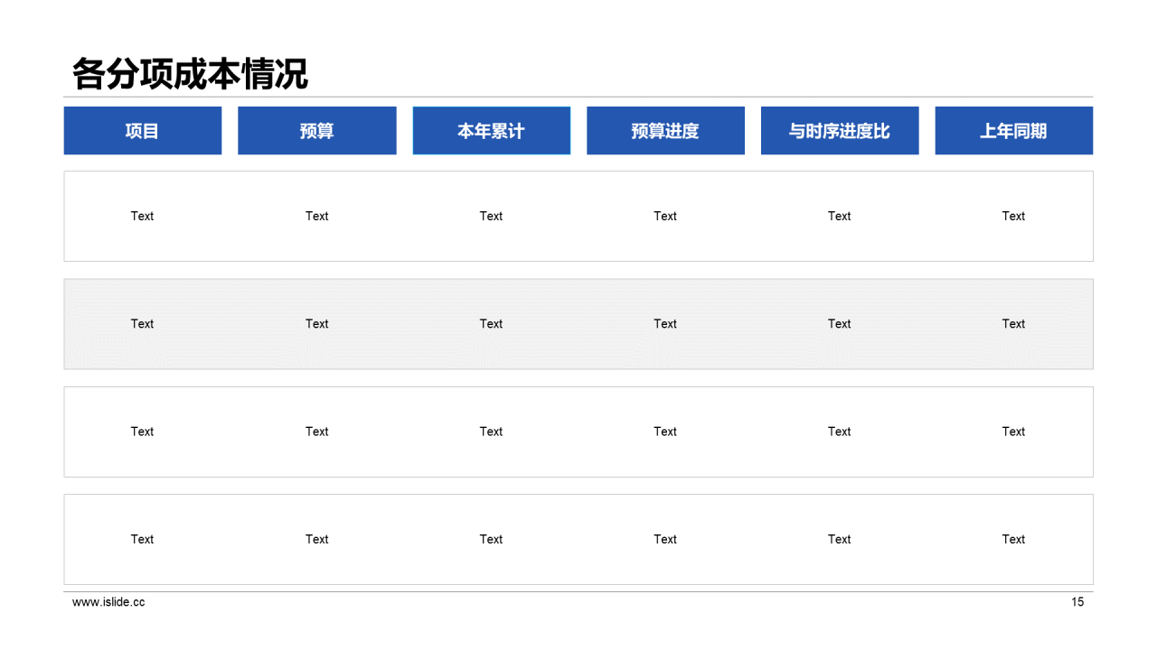Image resolution: width=1157 pixels, height=650 pixels.
Task: Click the 上年同期 column header
Action: click(x=1013, y=130)
